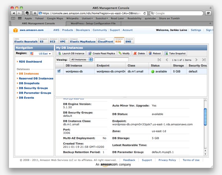Open 1Password toolbar button
The image size is (222, 175).
point(208,13)
